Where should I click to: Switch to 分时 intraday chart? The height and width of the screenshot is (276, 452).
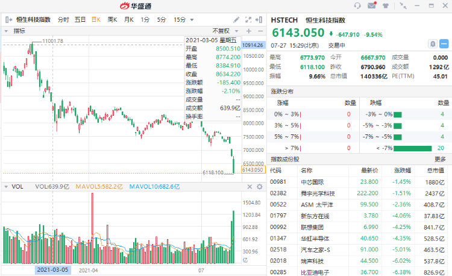63,20
